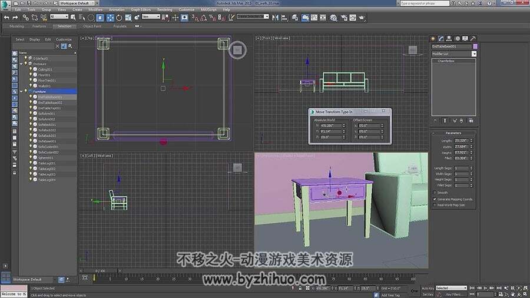Open the Edit menu

pos(18,9)
